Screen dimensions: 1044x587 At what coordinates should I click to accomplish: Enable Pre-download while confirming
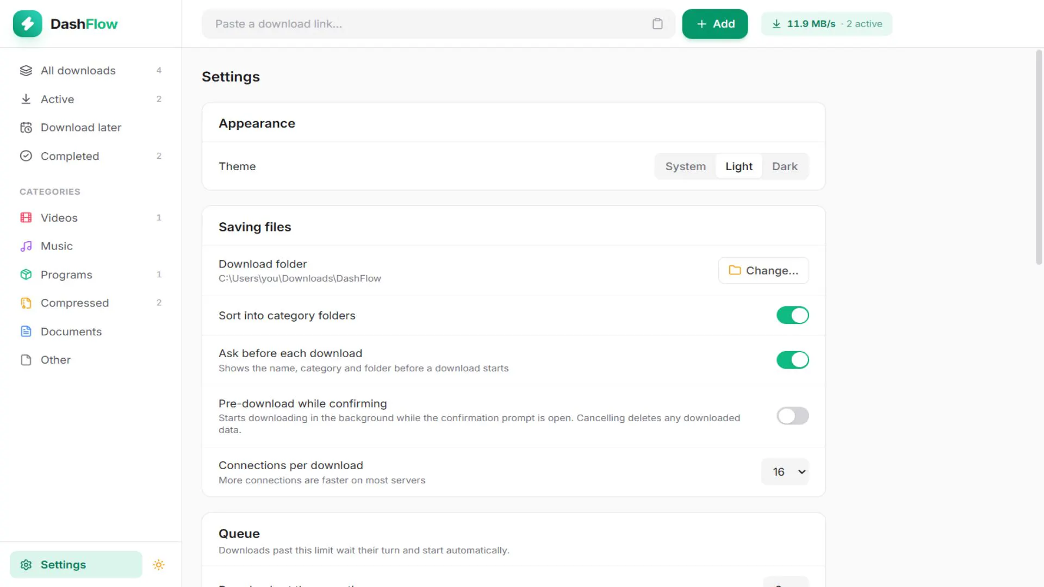pos(792,416)
